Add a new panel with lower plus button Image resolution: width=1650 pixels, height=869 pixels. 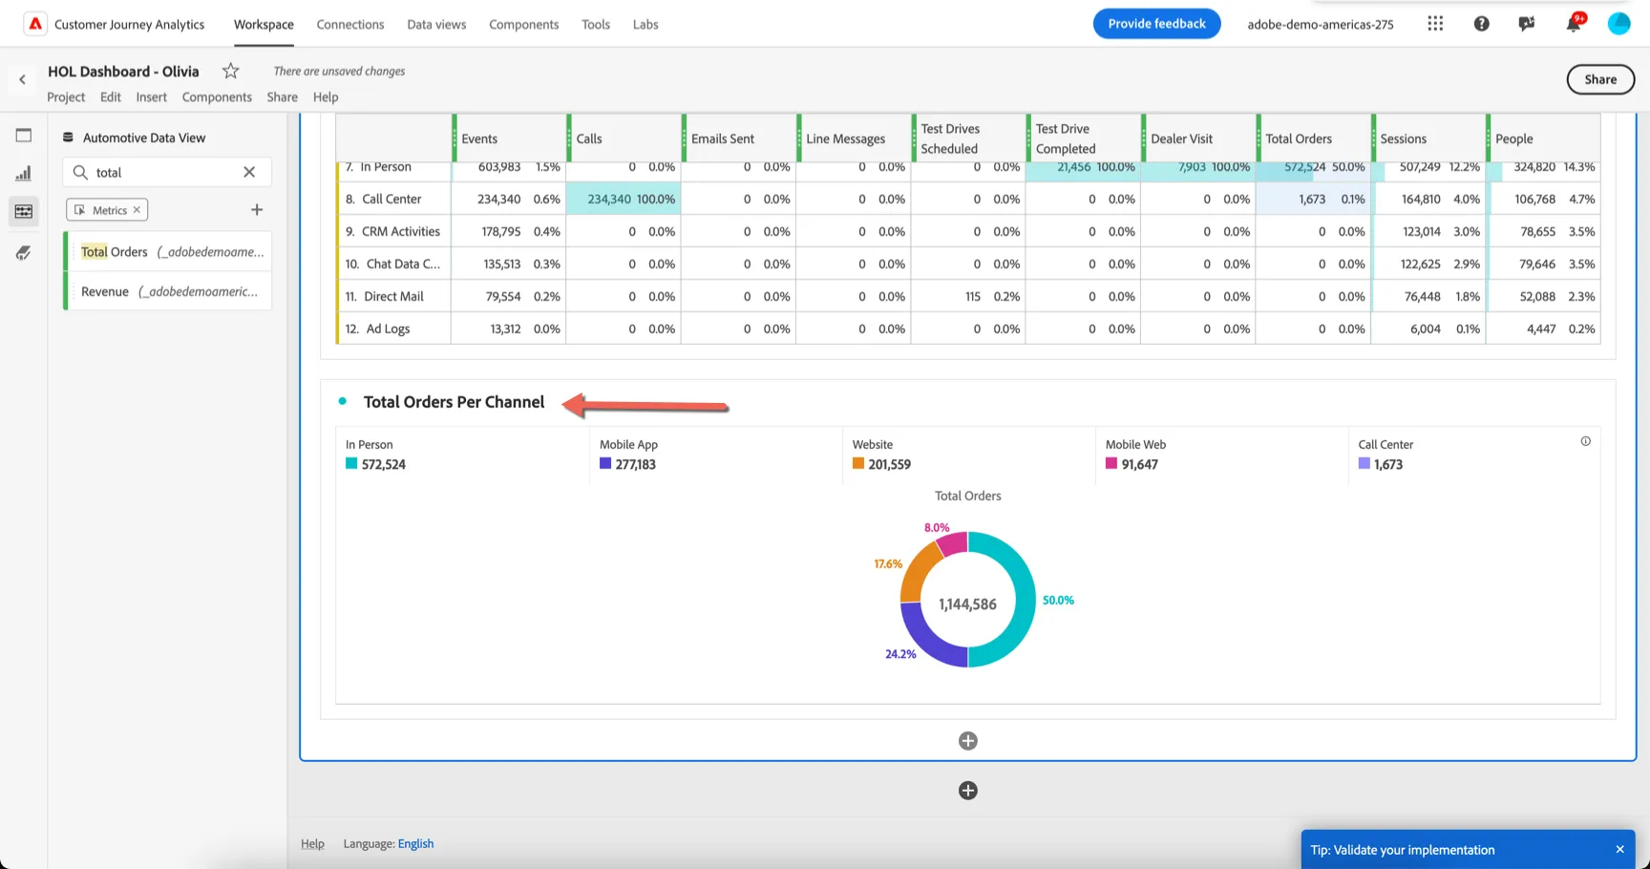point(967,791)
